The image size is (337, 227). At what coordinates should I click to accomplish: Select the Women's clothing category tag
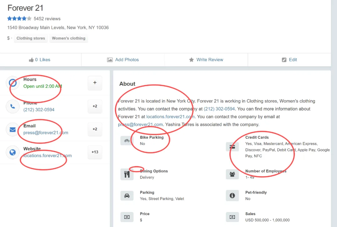tap(69, 38)
